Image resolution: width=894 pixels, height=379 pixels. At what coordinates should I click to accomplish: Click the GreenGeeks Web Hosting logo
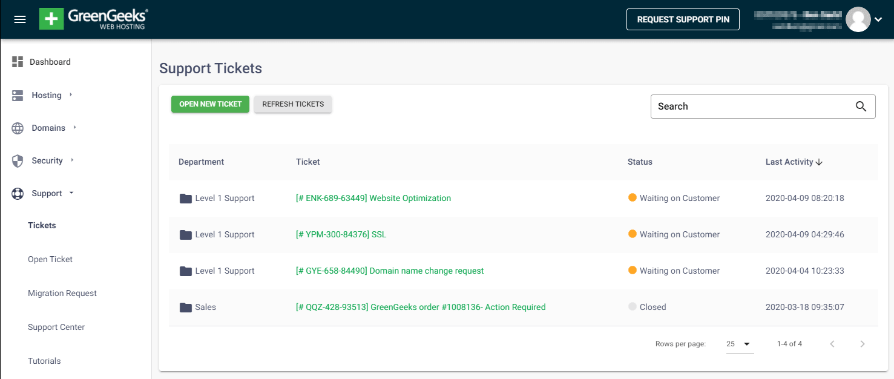(x=94, y=19)
